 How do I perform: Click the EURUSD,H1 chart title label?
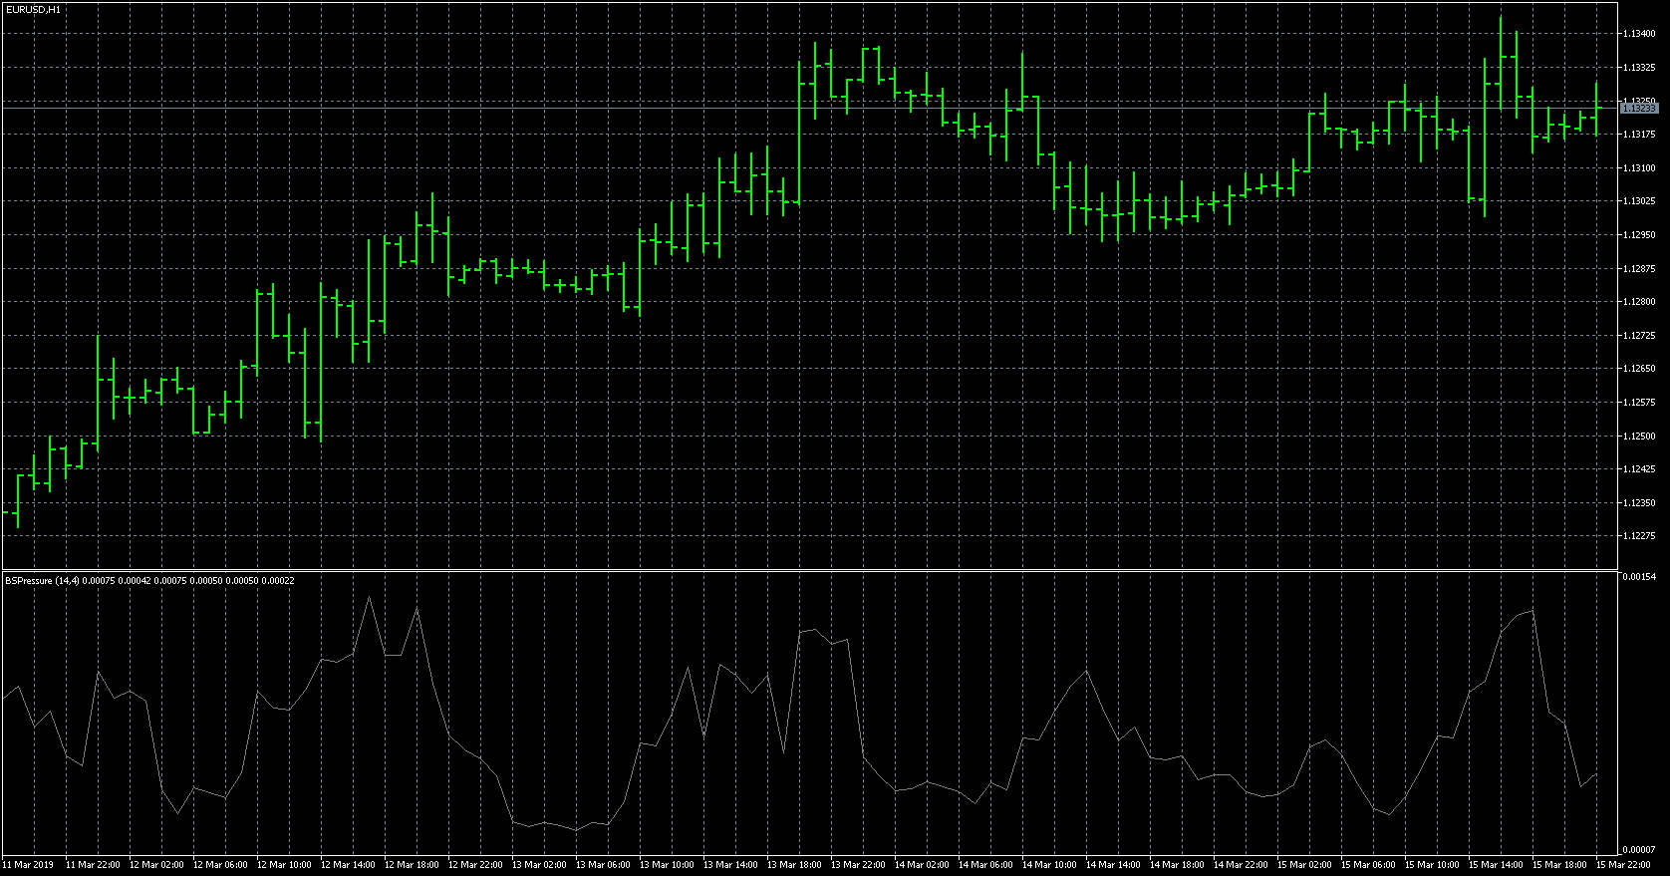pos(33,9)
